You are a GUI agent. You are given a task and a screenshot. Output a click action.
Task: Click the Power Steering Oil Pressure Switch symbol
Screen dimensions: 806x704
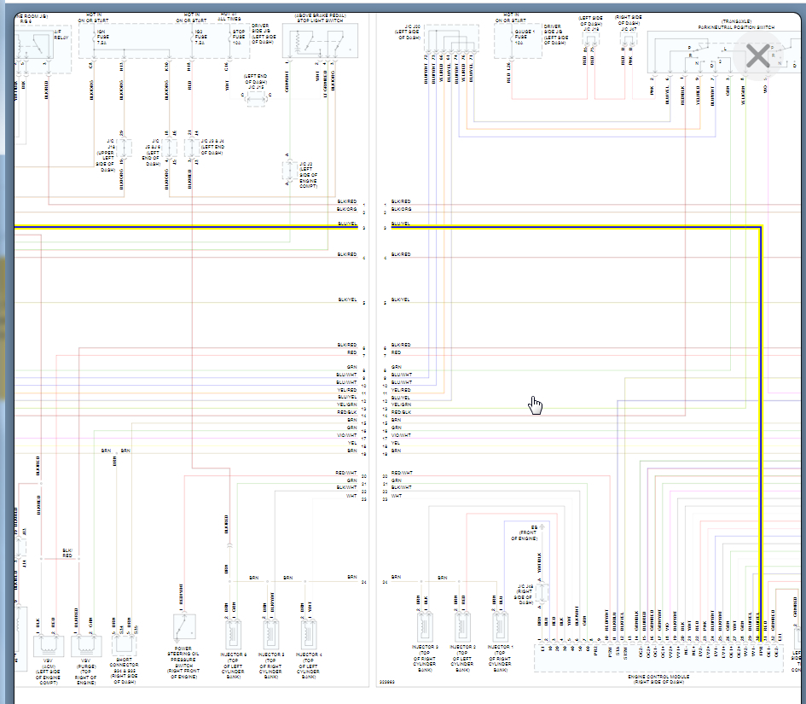coord(184,627)
